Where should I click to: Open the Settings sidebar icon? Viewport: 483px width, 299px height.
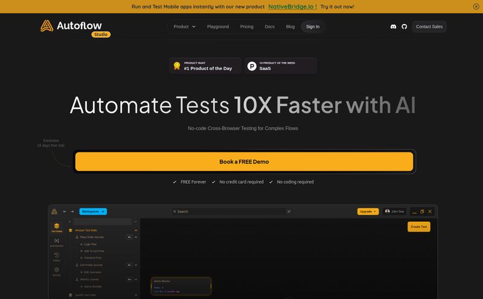pyautogui.click(x=57, y=271)
